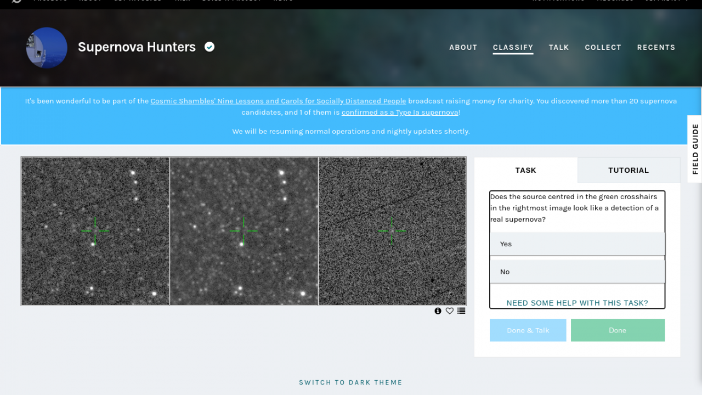Add subject to collection via list icon

click(x=461, y=311)
